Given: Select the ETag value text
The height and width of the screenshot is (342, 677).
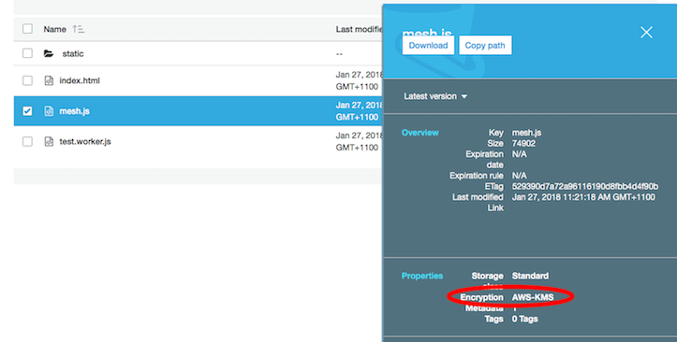Looking at the screenshot, I should 585,187.
